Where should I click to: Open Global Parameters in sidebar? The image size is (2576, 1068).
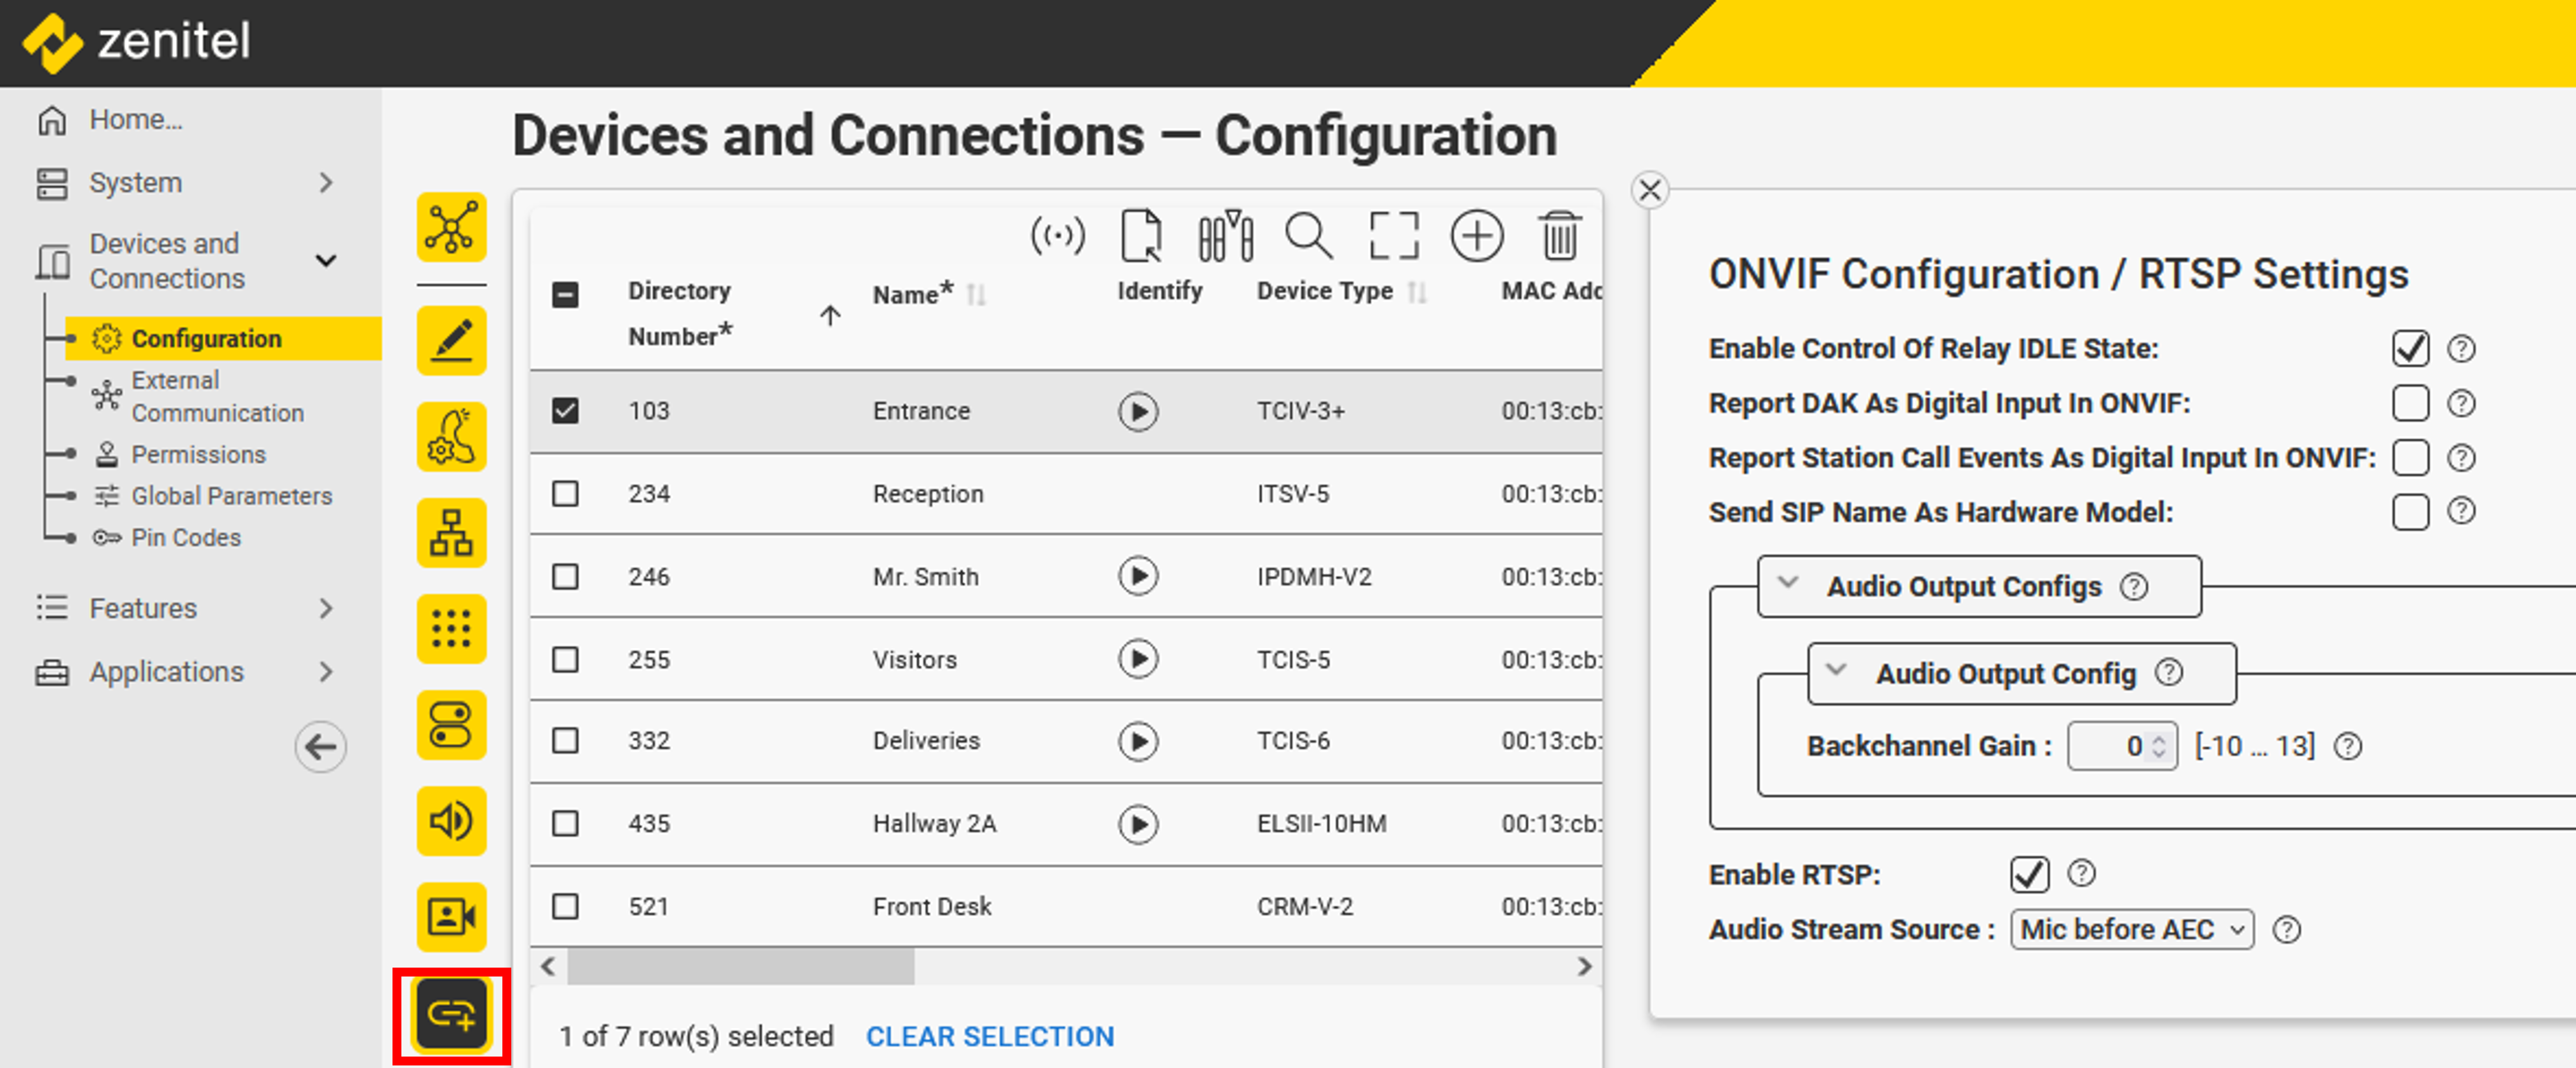(231, 495)
